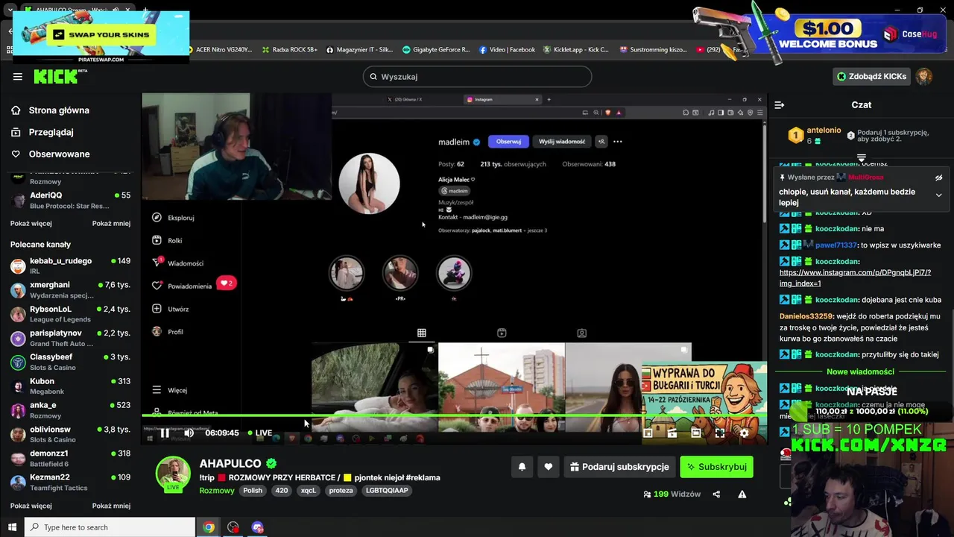Jump to Nowe wiadomości in chat
Image resolution: width=954 pixels, height=537 pixels.
tap(860, 371)
